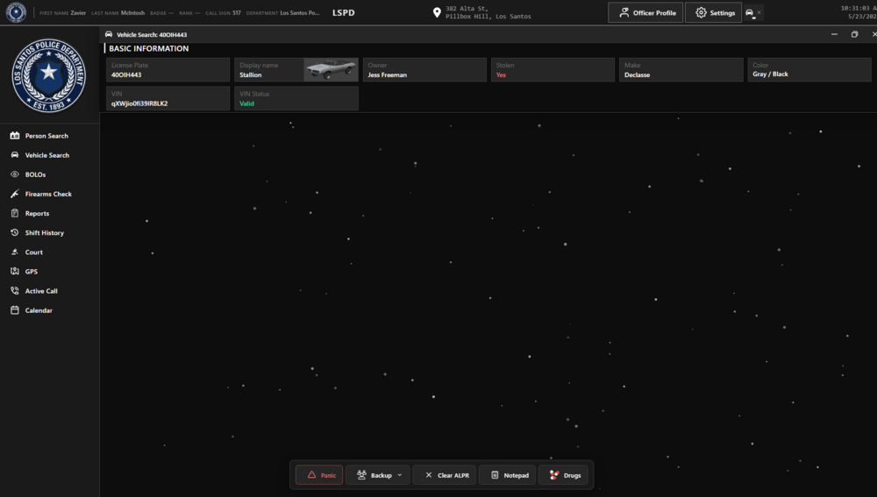
Task: Open GPS from the sidebar
Action: 32,272
